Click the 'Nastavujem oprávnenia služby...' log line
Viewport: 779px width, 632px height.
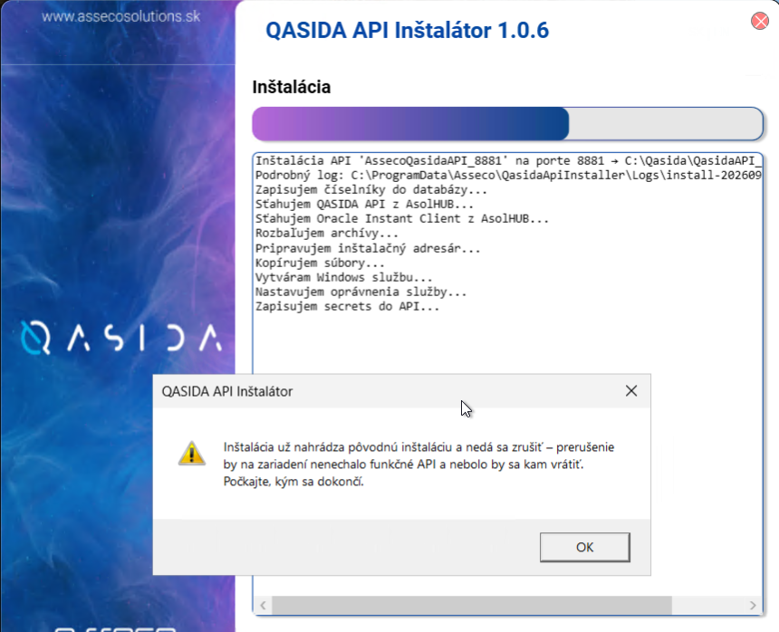point(361,292)
